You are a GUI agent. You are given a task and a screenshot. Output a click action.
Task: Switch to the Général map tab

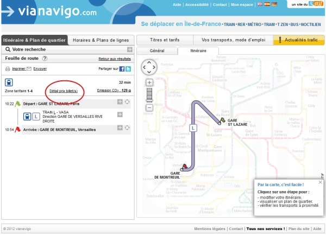(157, 51)
